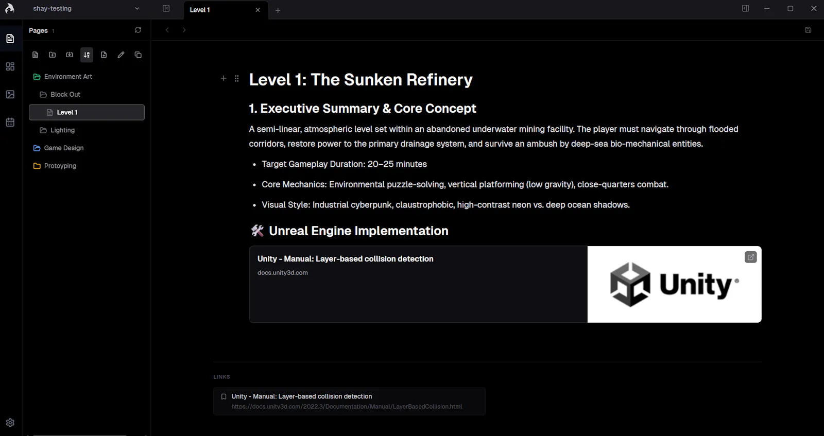Open the Unity link in external browser icon
Image resolution: width=824 pixels, height=436 pixels.
click(751, 257)
